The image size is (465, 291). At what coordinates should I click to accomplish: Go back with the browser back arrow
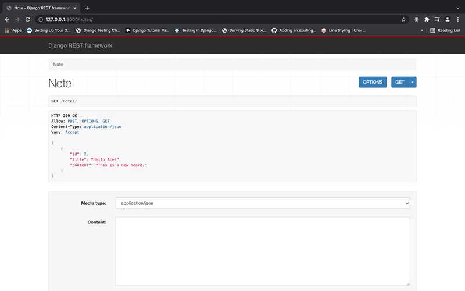click(x=7, y=19)
